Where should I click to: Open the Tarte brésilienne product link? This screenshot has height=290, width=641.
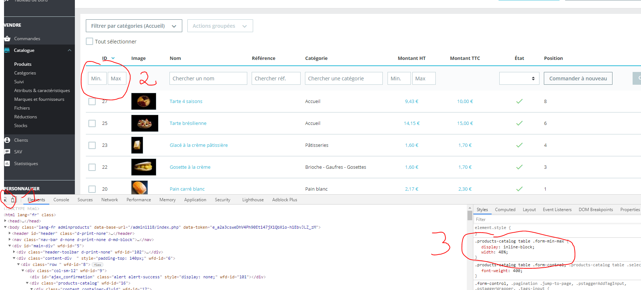(x=188, y=123)
